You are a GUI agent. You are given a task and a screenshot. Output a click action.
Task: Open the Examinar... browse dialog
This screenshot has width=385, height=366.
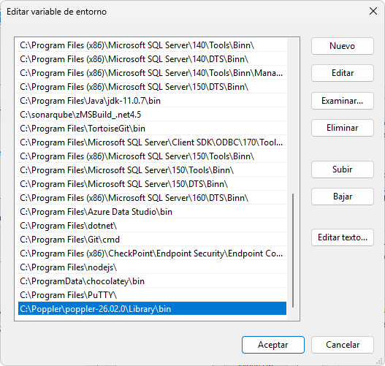tap(343, 101)
